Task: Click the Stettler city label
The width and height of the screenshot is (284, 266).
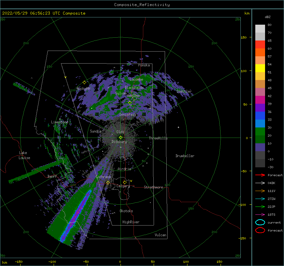Action: point(184,91)
